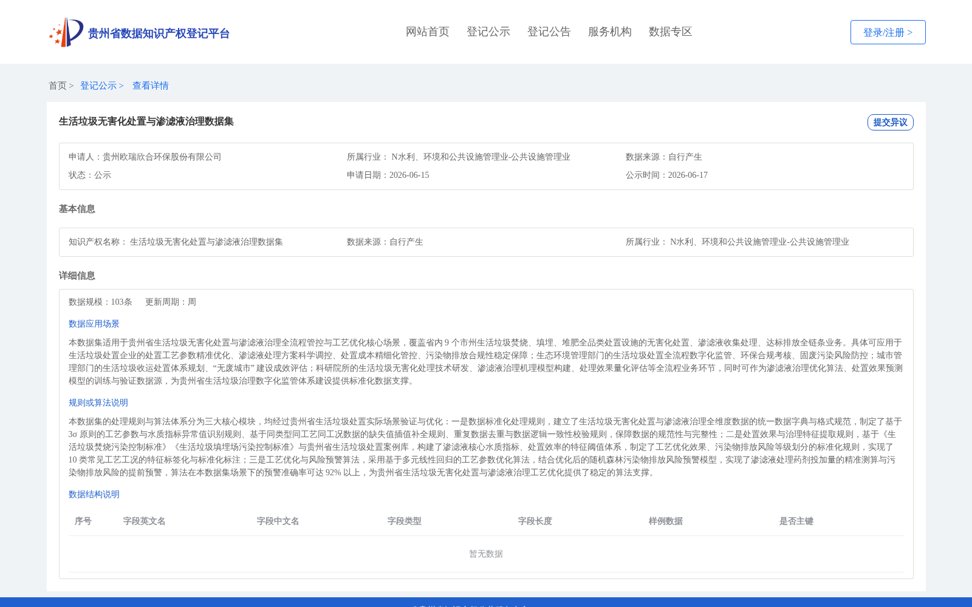
Task: Click the 基本信息 section heading
Action: (77, 209)
